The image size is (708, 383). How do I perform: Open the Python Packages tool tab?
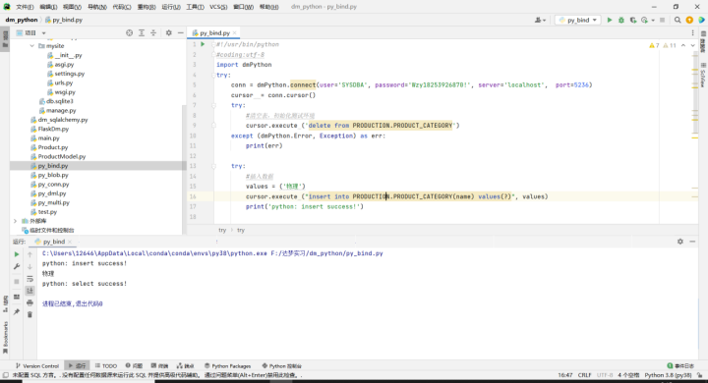(x=227, y=366)
